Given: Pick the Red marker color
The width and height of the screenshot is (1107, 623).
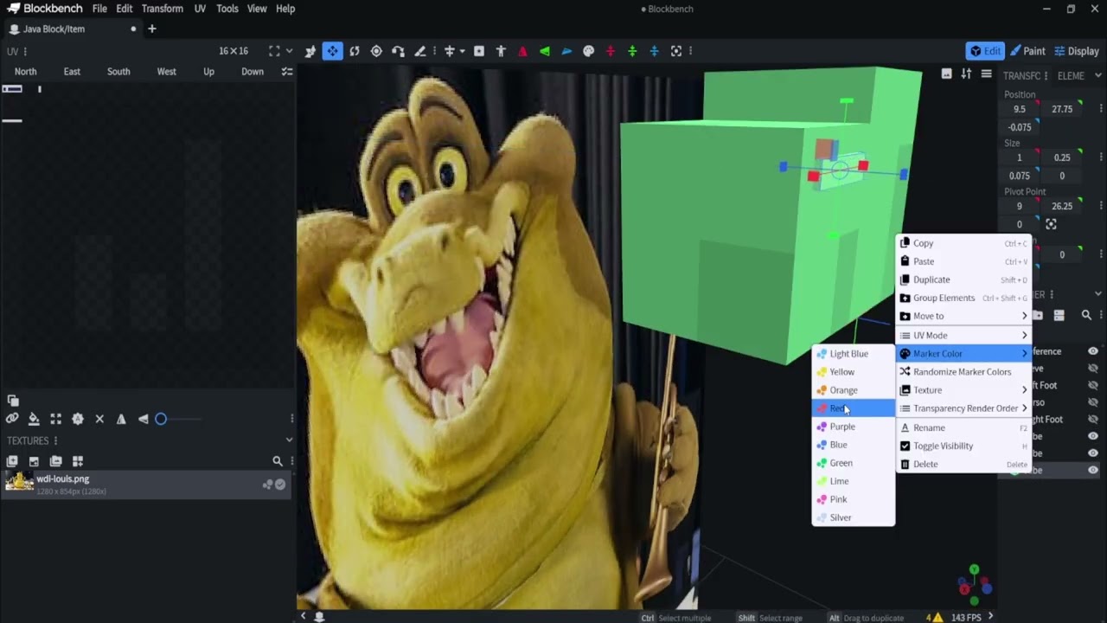Looking at the screenshot, I should 853,408.
